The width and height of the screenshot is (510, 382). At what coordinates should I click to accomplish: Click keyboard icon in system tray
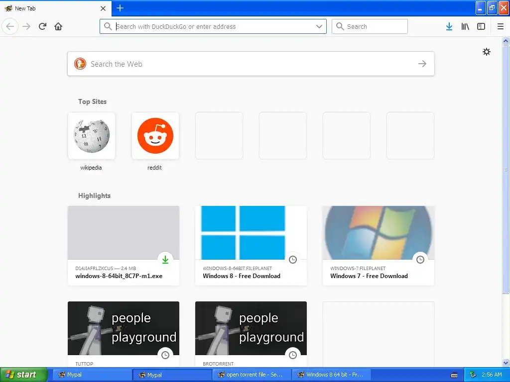(x=454, y=375)
